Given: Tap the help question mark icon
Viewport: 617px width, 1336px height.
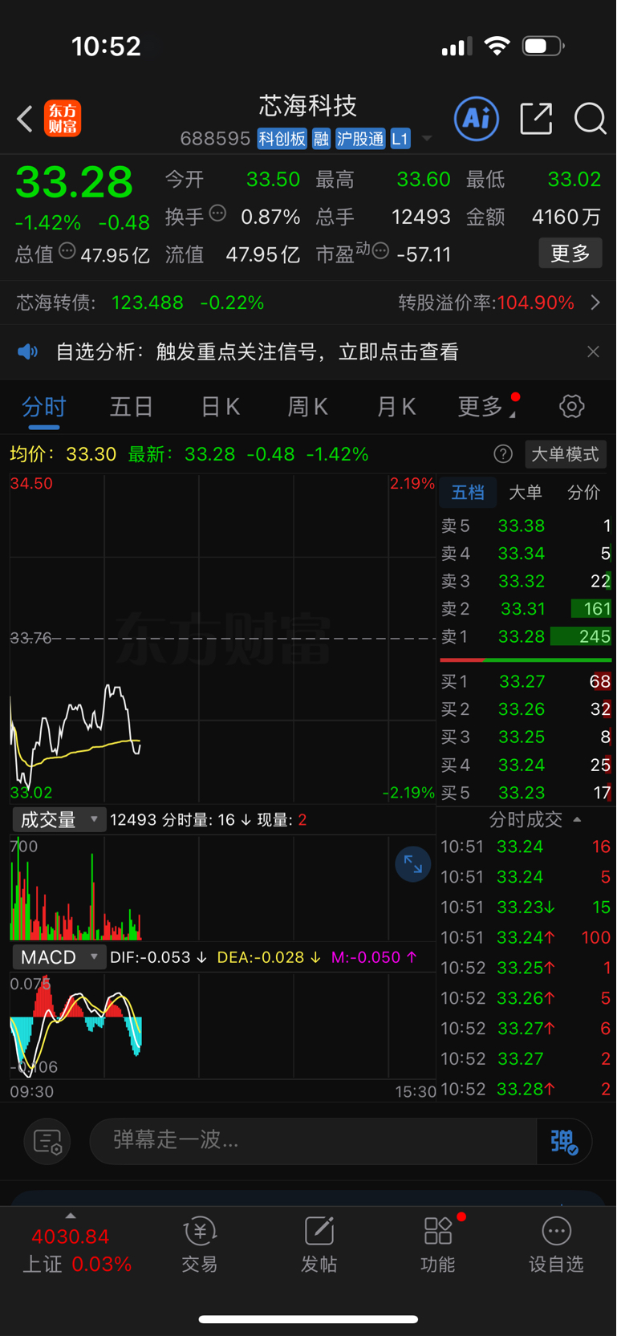Looking at the screenshot, I should 503,454.
